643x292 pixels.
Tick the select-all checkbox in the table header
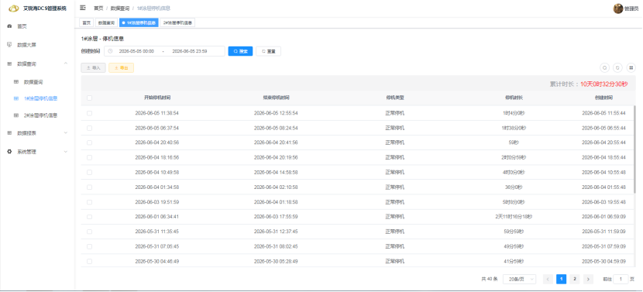(x=89, y=98)
